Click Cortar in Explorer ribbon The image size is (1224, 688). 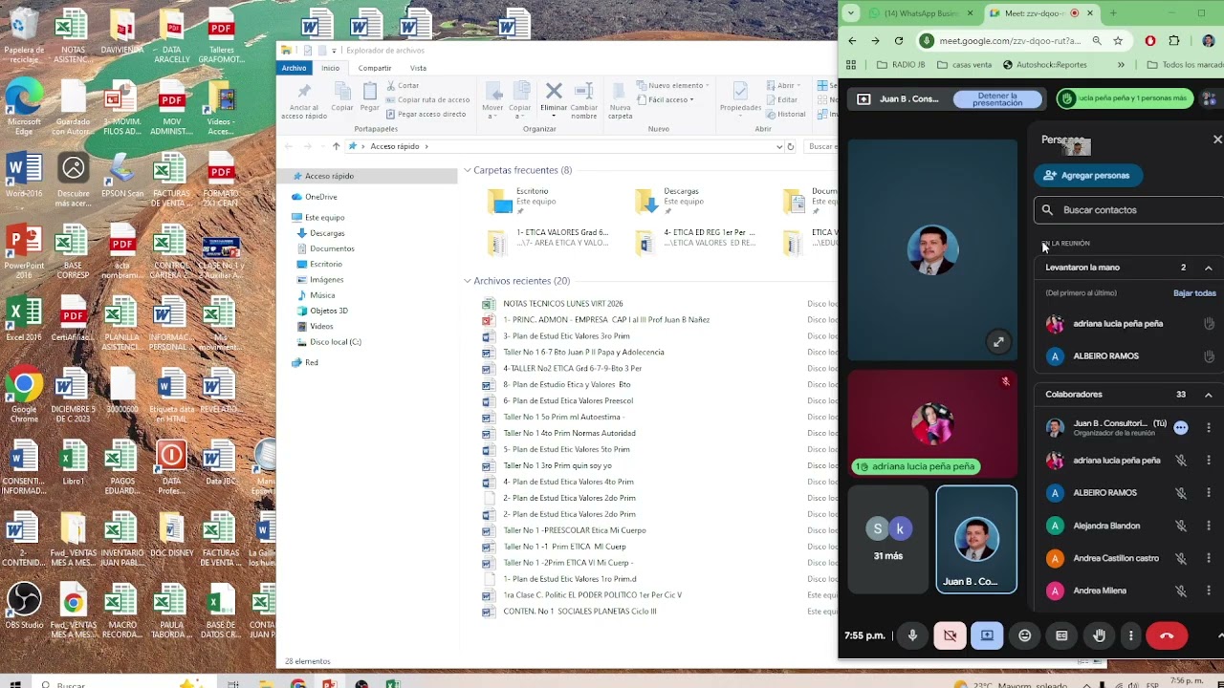click(x=403, y=86)
